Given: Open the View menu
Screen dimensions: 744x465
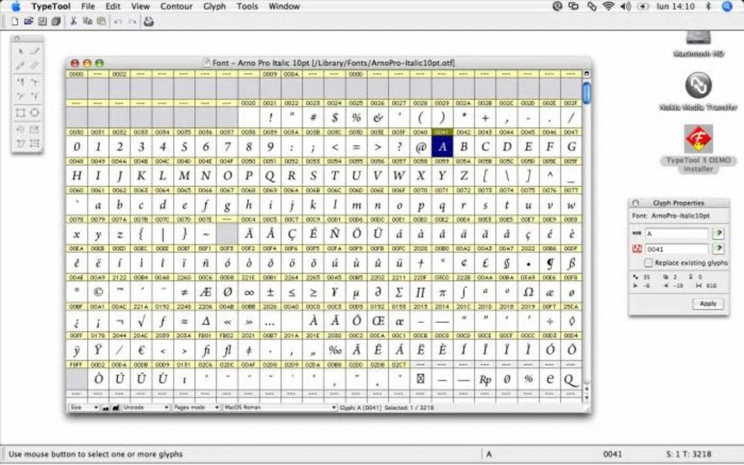Looking at the screenshot, I should [140, 7].
